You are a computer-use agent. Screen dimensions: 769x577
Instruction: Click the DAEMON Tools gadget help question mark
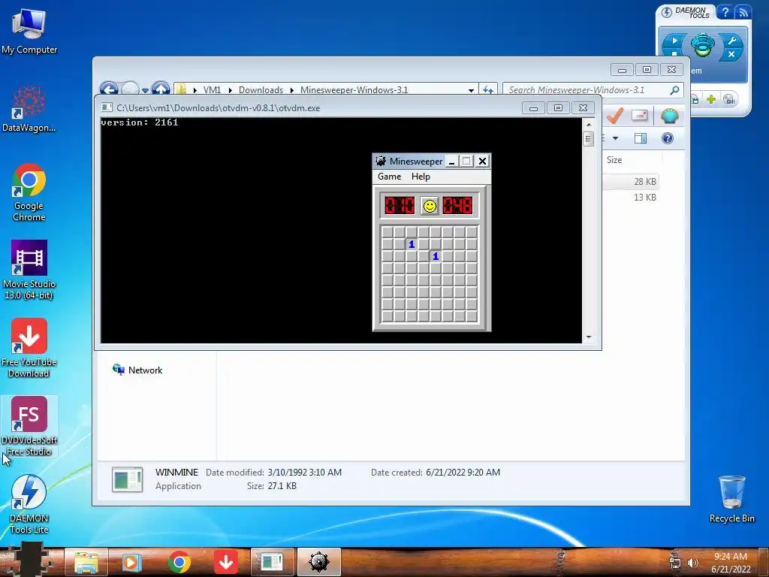(725, 12)
